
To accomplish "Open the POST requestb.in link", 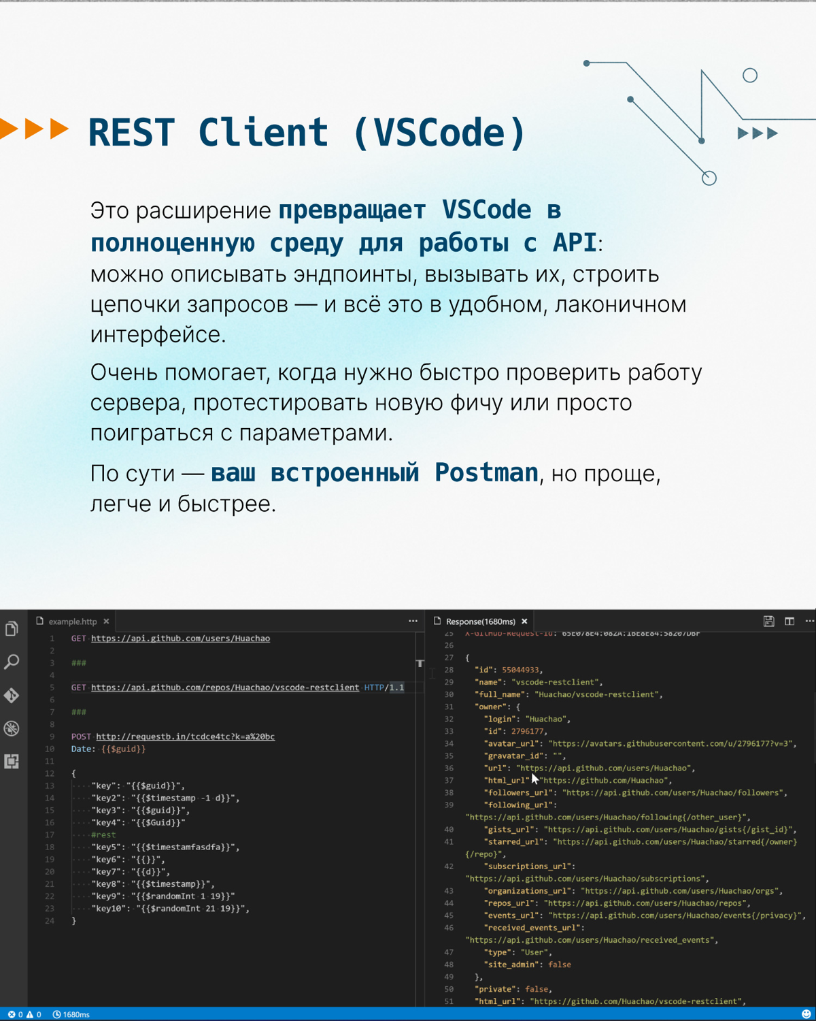I will coord(186,736).
